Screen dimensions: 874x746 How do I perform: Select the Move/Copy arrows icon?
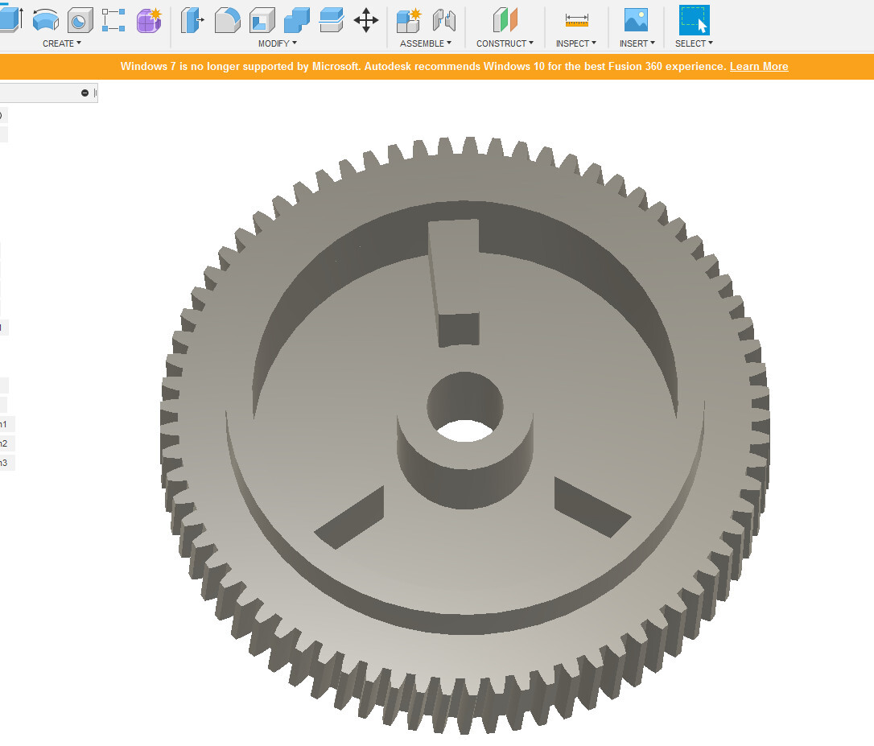tap(366, 21)
